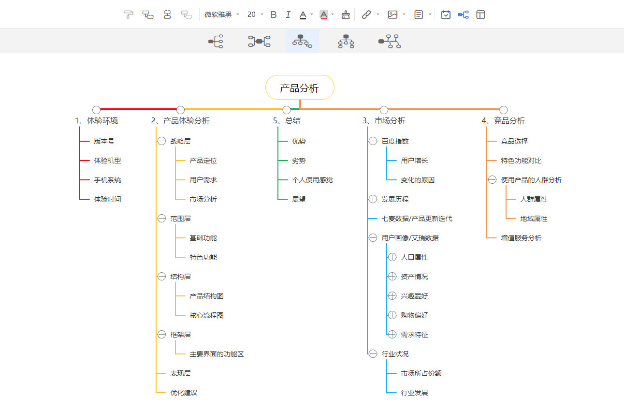Click the insert note icon
The width and height of the screenshot is (624, 411).
click(x=419, y=15)
